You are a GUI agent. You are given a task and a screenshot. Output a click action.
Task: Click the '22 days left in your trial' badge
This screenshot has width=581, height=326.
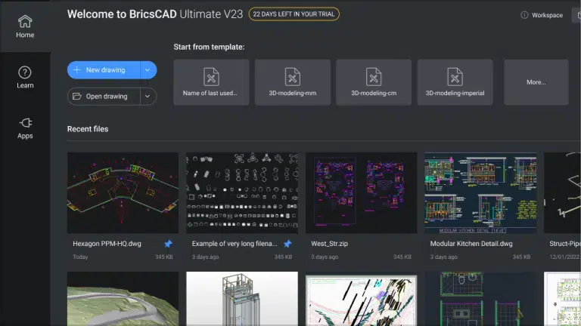point(294,14)
